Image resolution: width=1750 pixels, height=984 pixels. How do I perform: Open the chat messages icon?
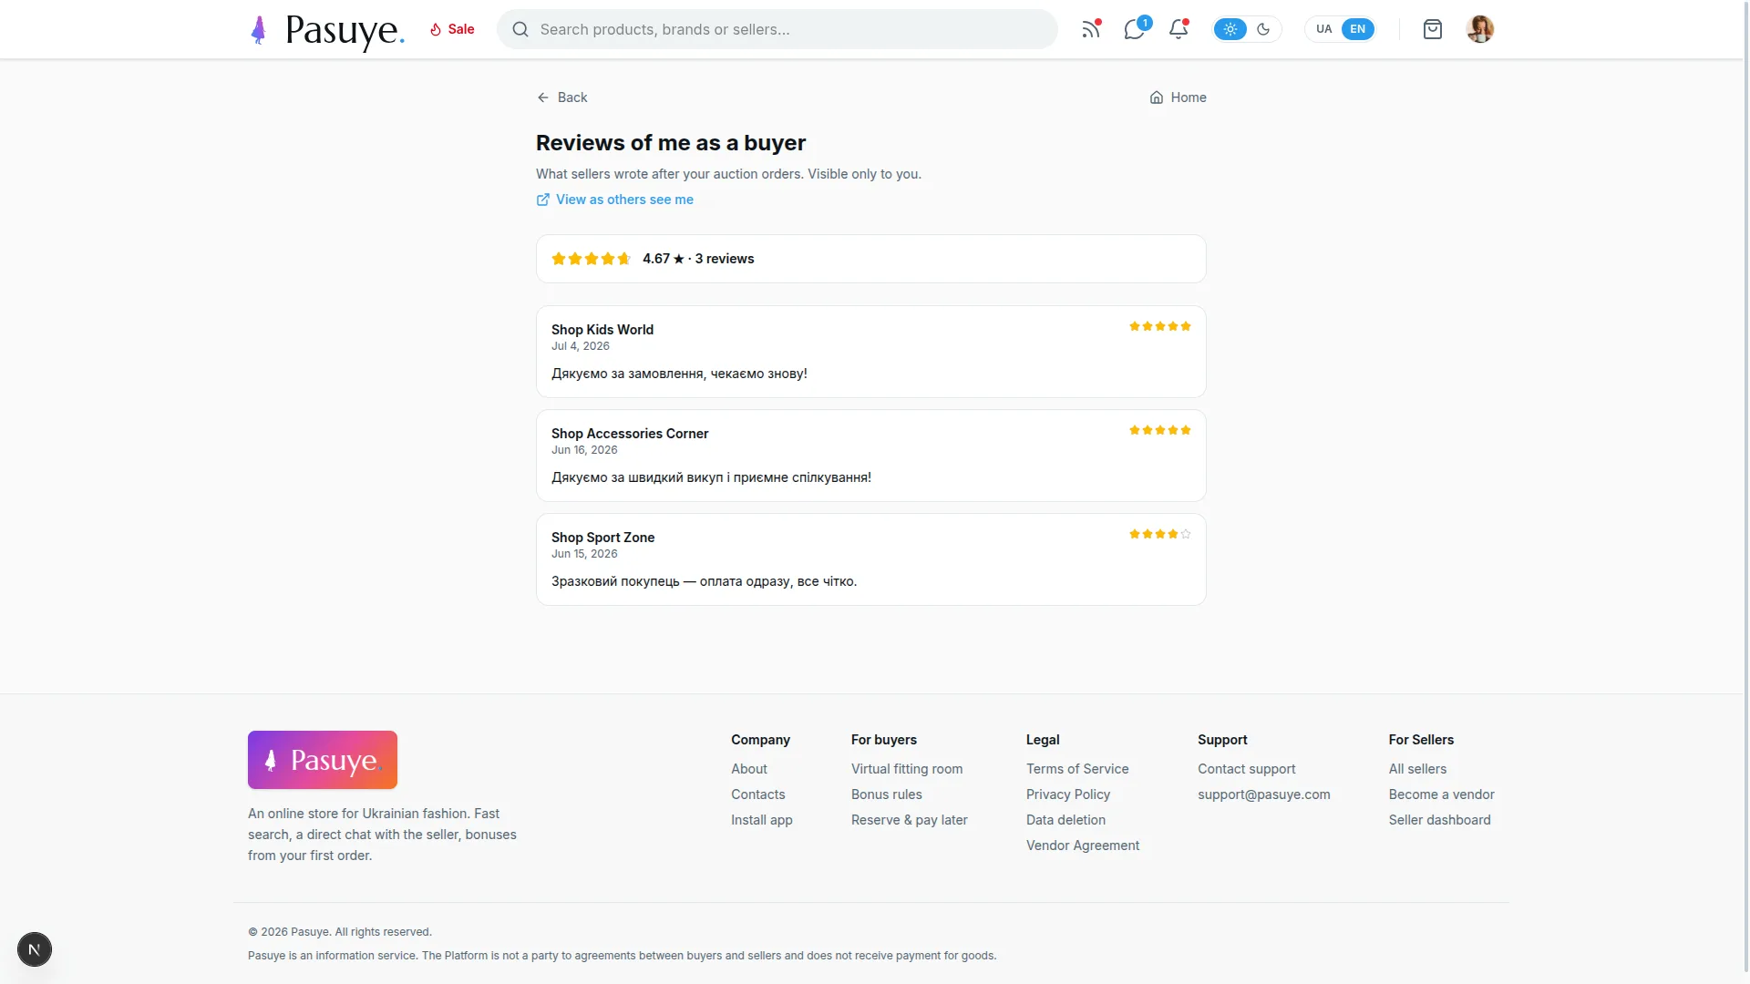(x=1135, y=29)
